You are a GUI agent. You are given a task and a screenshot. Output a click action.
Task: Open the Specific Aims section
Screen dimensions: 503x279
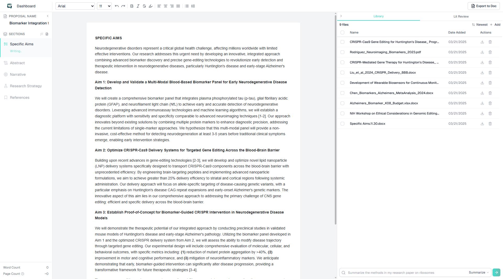pos(26,47)
